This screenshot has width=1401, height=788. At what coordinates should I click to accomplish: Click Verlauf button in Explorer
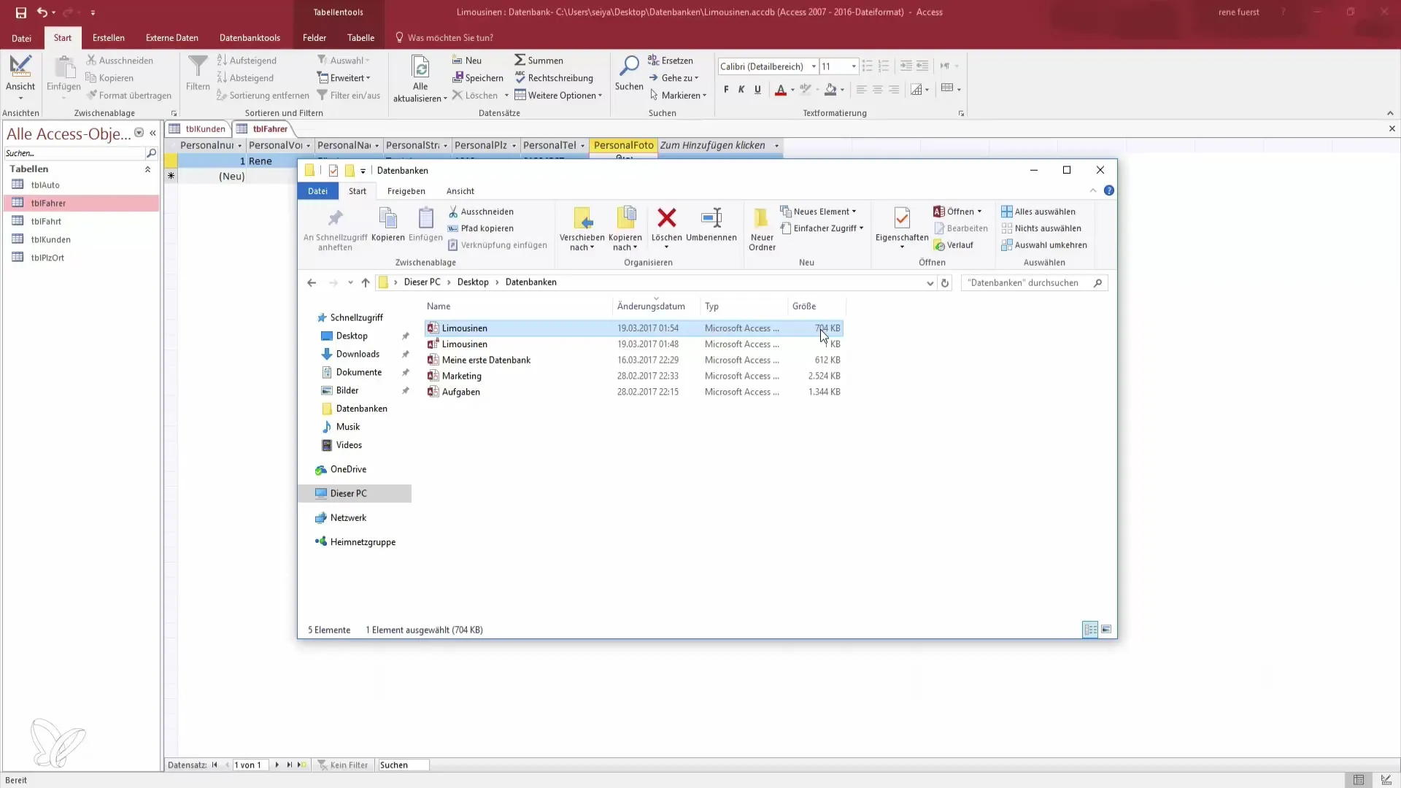[x=954, y=245]
